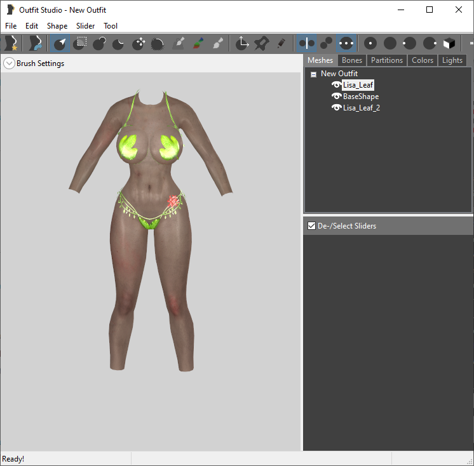Open the Slider menu
The height and width of the screenshot is (466, 474).
86,26
